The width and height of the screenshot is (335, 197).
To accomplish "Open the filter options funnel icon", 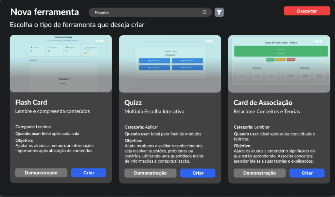I will 219,12.
